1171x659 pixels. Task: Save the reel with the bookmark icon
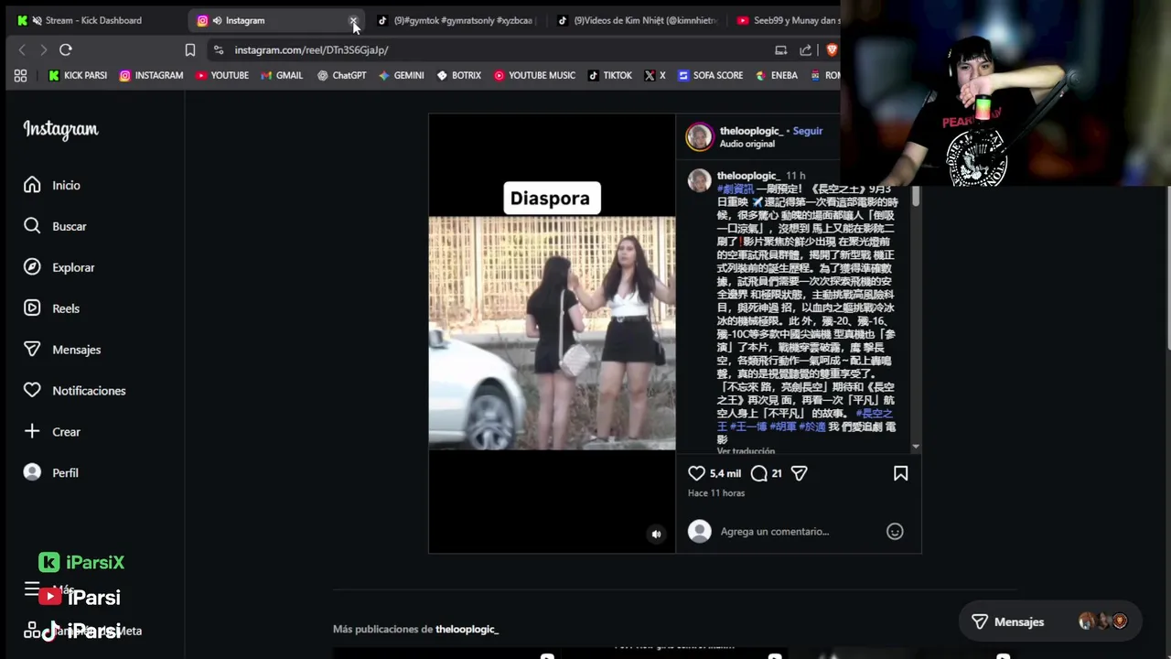click(x=900, y=473)
